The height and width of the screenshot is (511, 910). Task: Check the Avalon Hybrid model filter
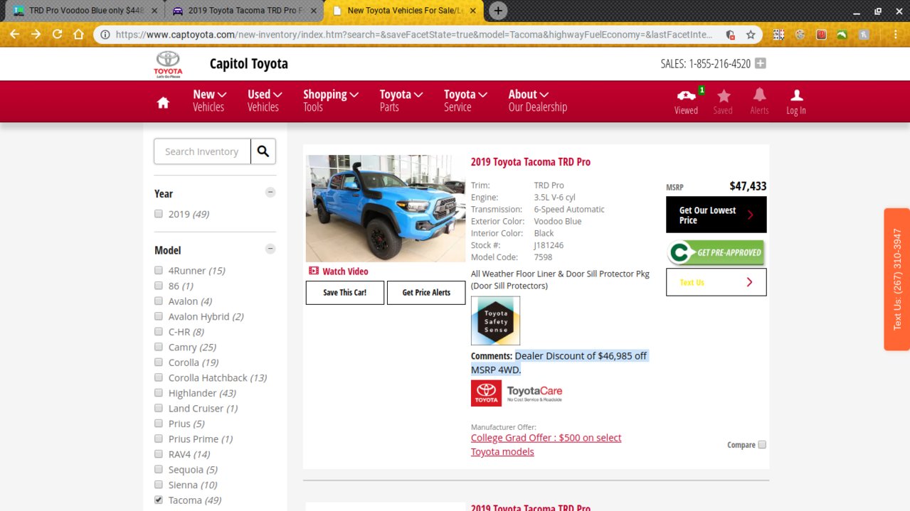point(159,316)
